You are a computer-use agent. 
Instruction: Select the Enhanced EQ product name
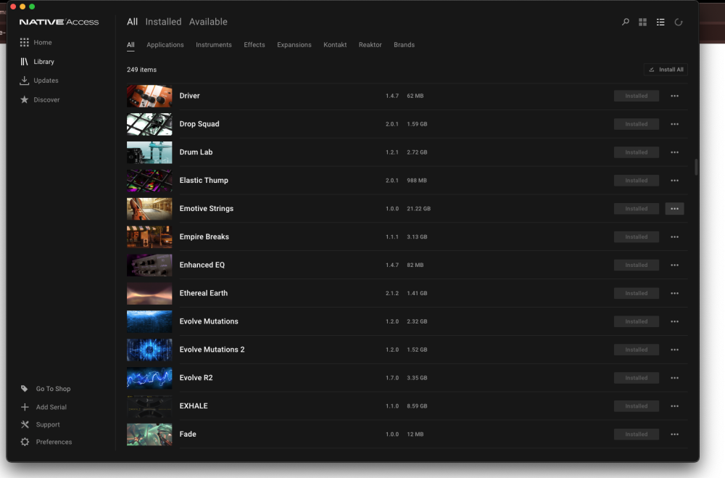[x=202, y=265]
